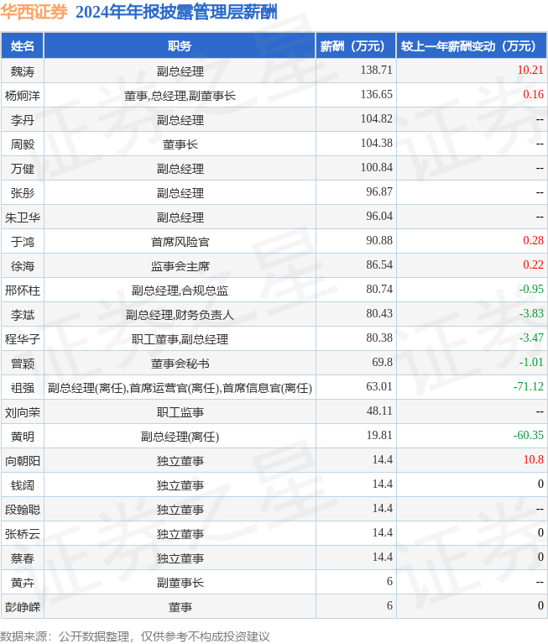548x644 pixels.
Task: Select change value -60.35
Action: click(x=529, y=435)
